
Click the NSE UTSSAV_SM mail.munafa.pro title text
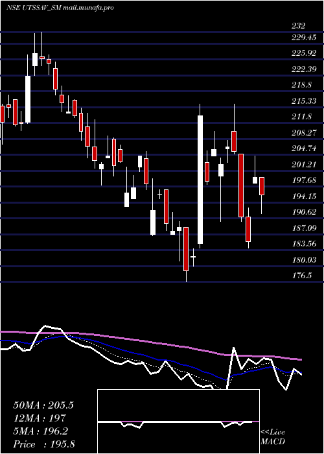pyautogui.click(x=60, y=8)
